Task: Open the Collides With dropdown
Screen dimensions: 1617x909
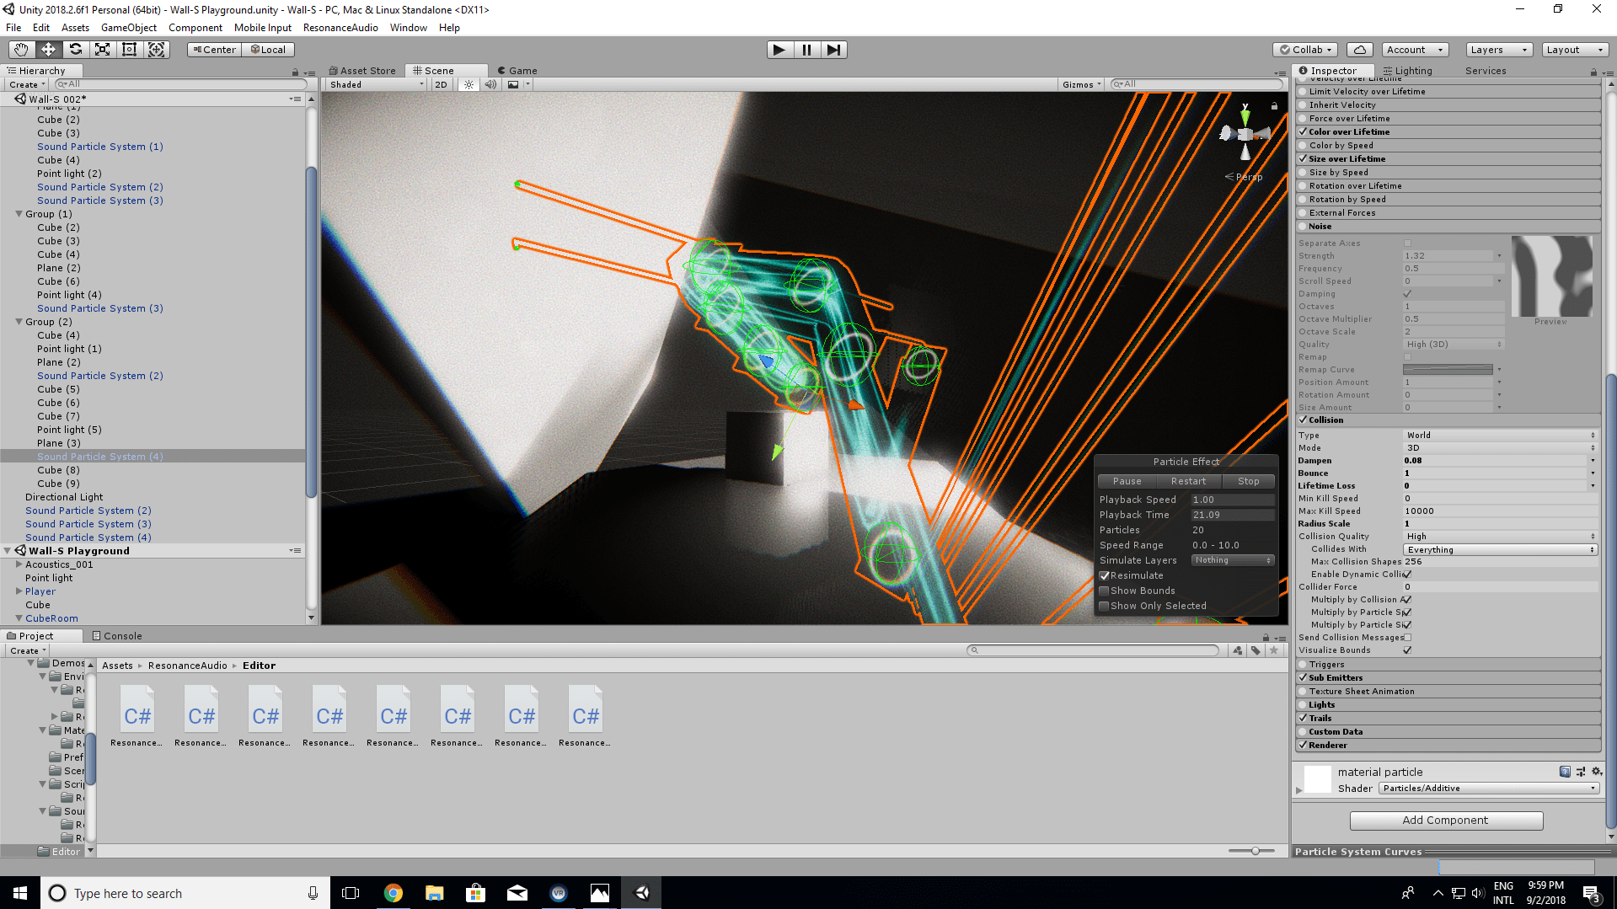Action: coord(1500,549)
